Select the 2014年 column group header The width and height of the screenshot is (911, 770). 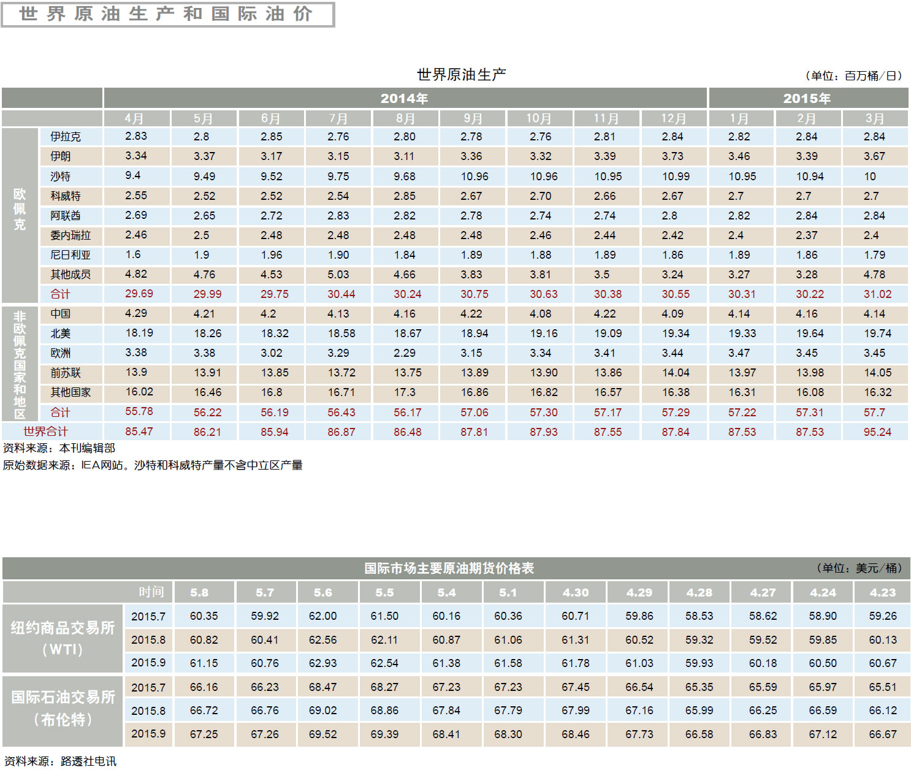(405, 98)
